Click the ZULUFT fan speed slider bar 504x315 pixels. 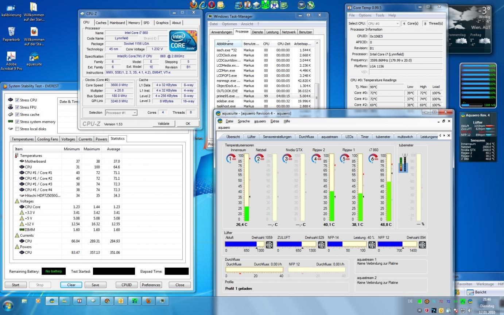pos(296,244)
